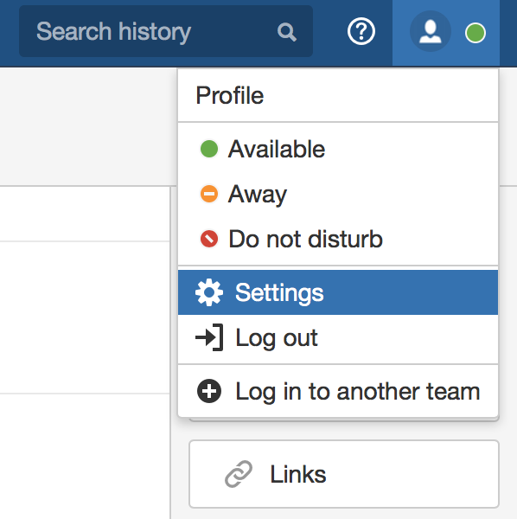Click the log out arrow icon
Image resolution: width=517 pixels, height=519 pixels.
click(209, 337)
